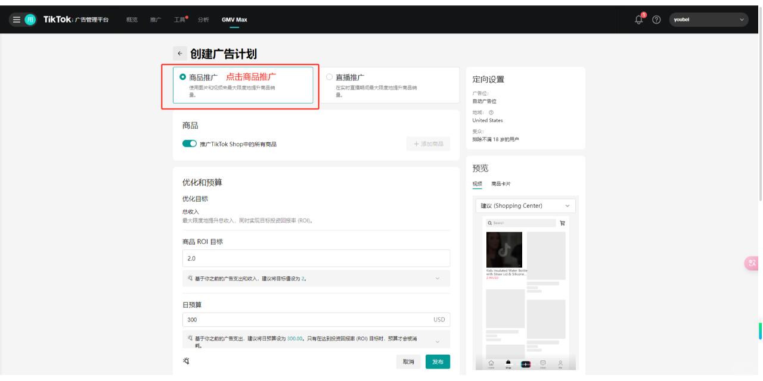763x381 pixels.
Task: Click the 总收入 optimization goal text
Action: tap(190, 211)
